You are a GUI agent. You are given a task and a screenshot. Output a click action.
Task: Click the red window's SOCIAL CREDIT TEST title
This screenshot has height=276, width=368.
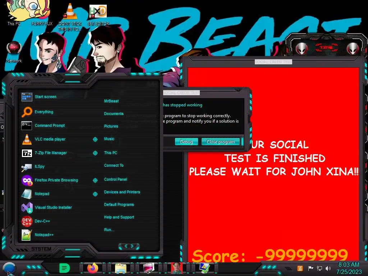[273, 62]
